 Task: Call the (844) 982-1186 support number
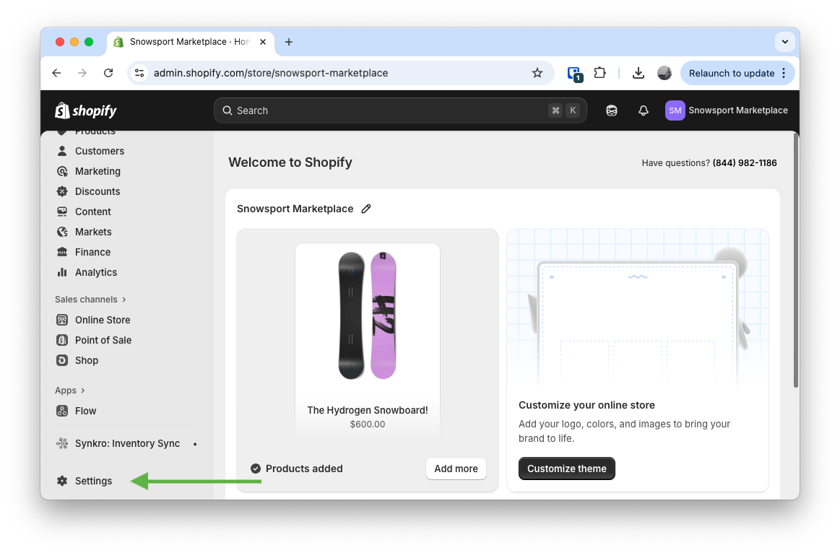745,162
